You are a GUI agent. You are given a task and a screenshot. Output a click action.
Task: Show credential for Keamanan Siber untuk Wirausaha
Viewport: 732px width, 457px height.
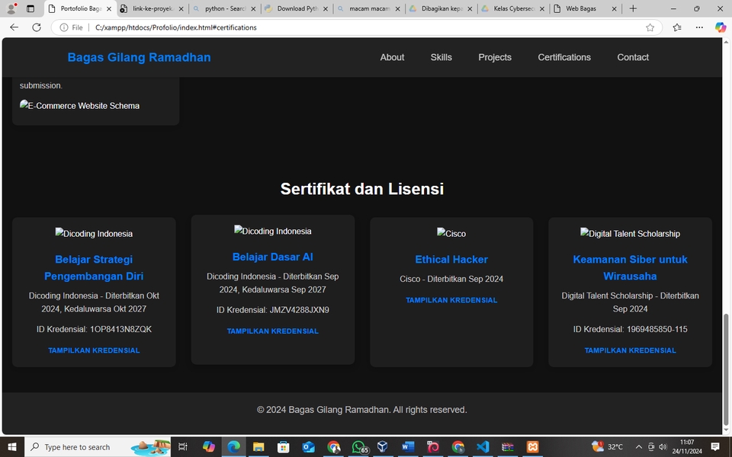pos(631,350)
